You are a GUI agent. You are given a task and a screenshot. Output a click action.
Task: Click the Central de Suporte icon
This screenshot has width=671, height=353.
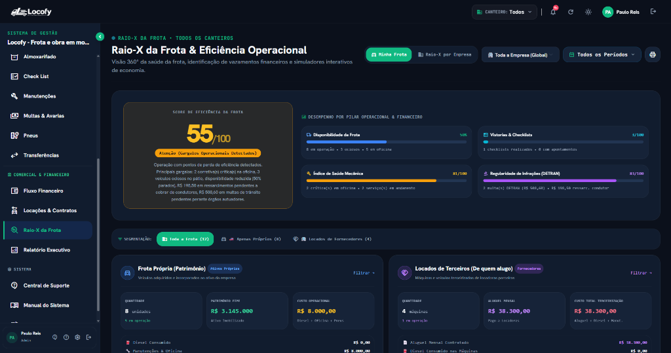click(x=14, y=286)
